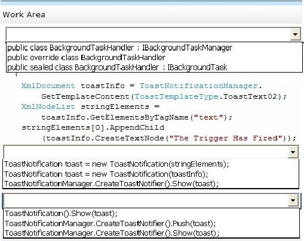304x241 pixels.
Task: Pick CreateToastNotifier().Show(toast) in third list
Action: 112,233
